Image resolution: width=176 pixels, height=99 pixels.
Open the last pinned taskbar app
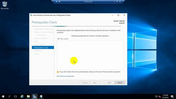point(41,97)
